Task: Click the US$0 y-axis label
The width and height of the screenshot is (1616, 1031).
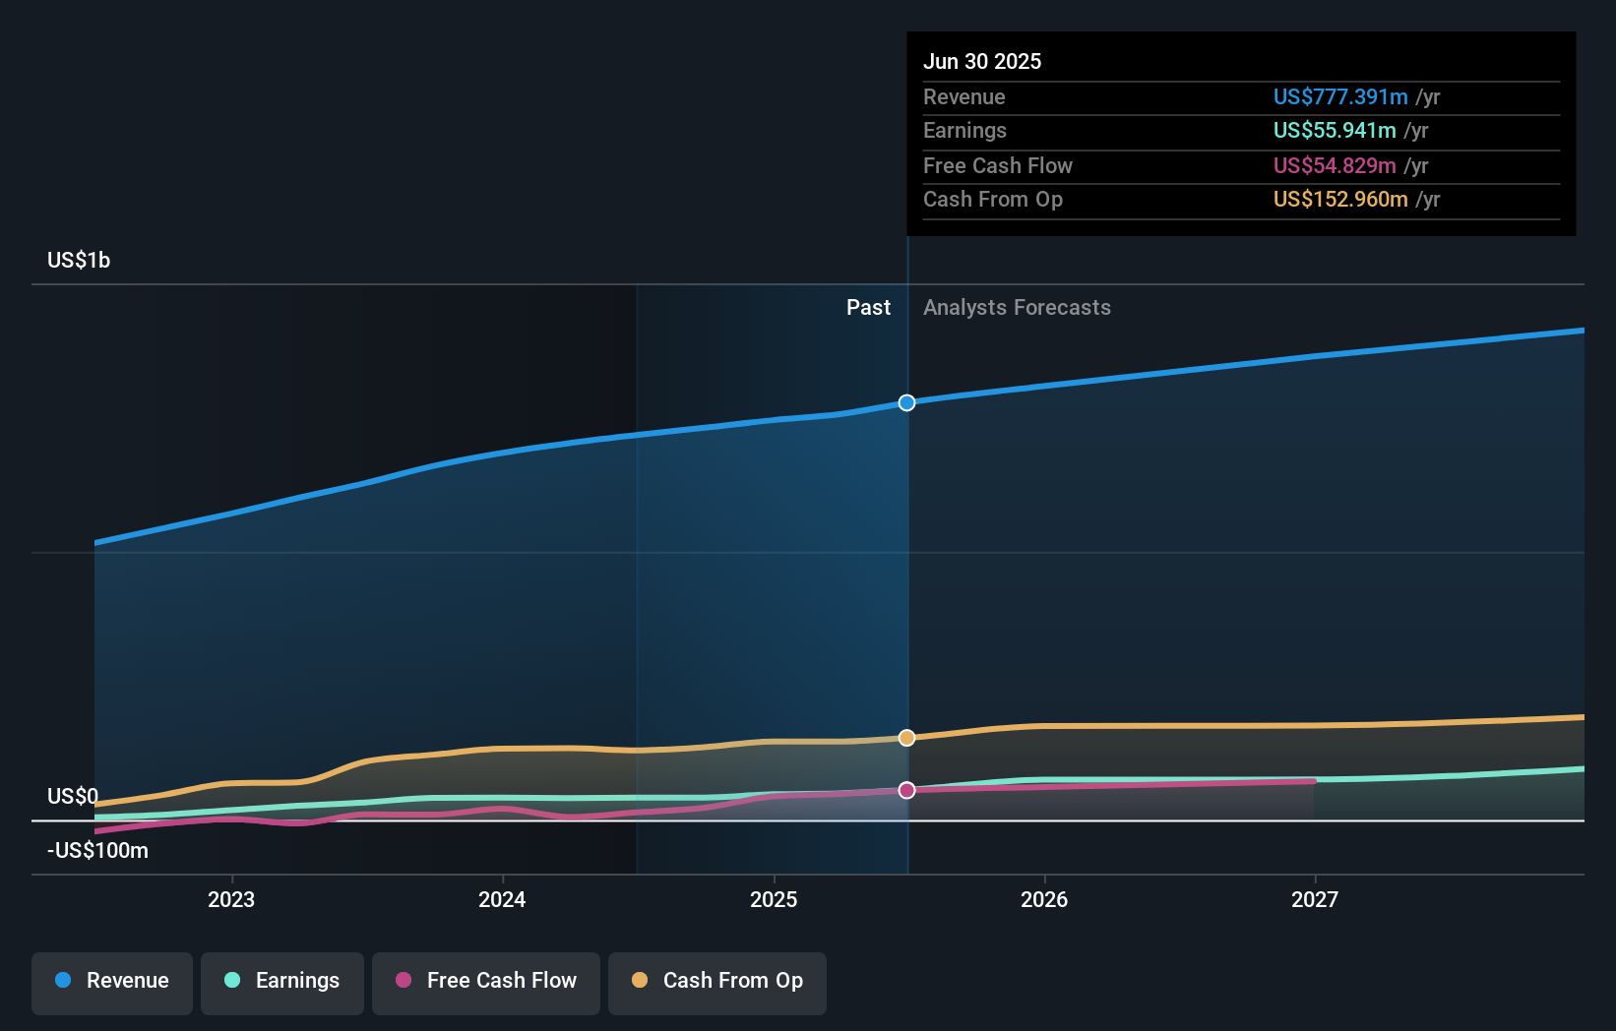Action: point(73,796)
